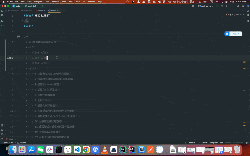250x156 pixels.
Task: Start debugging with the Debug icon
Action: pyautogui.click(x=222, y=6)
